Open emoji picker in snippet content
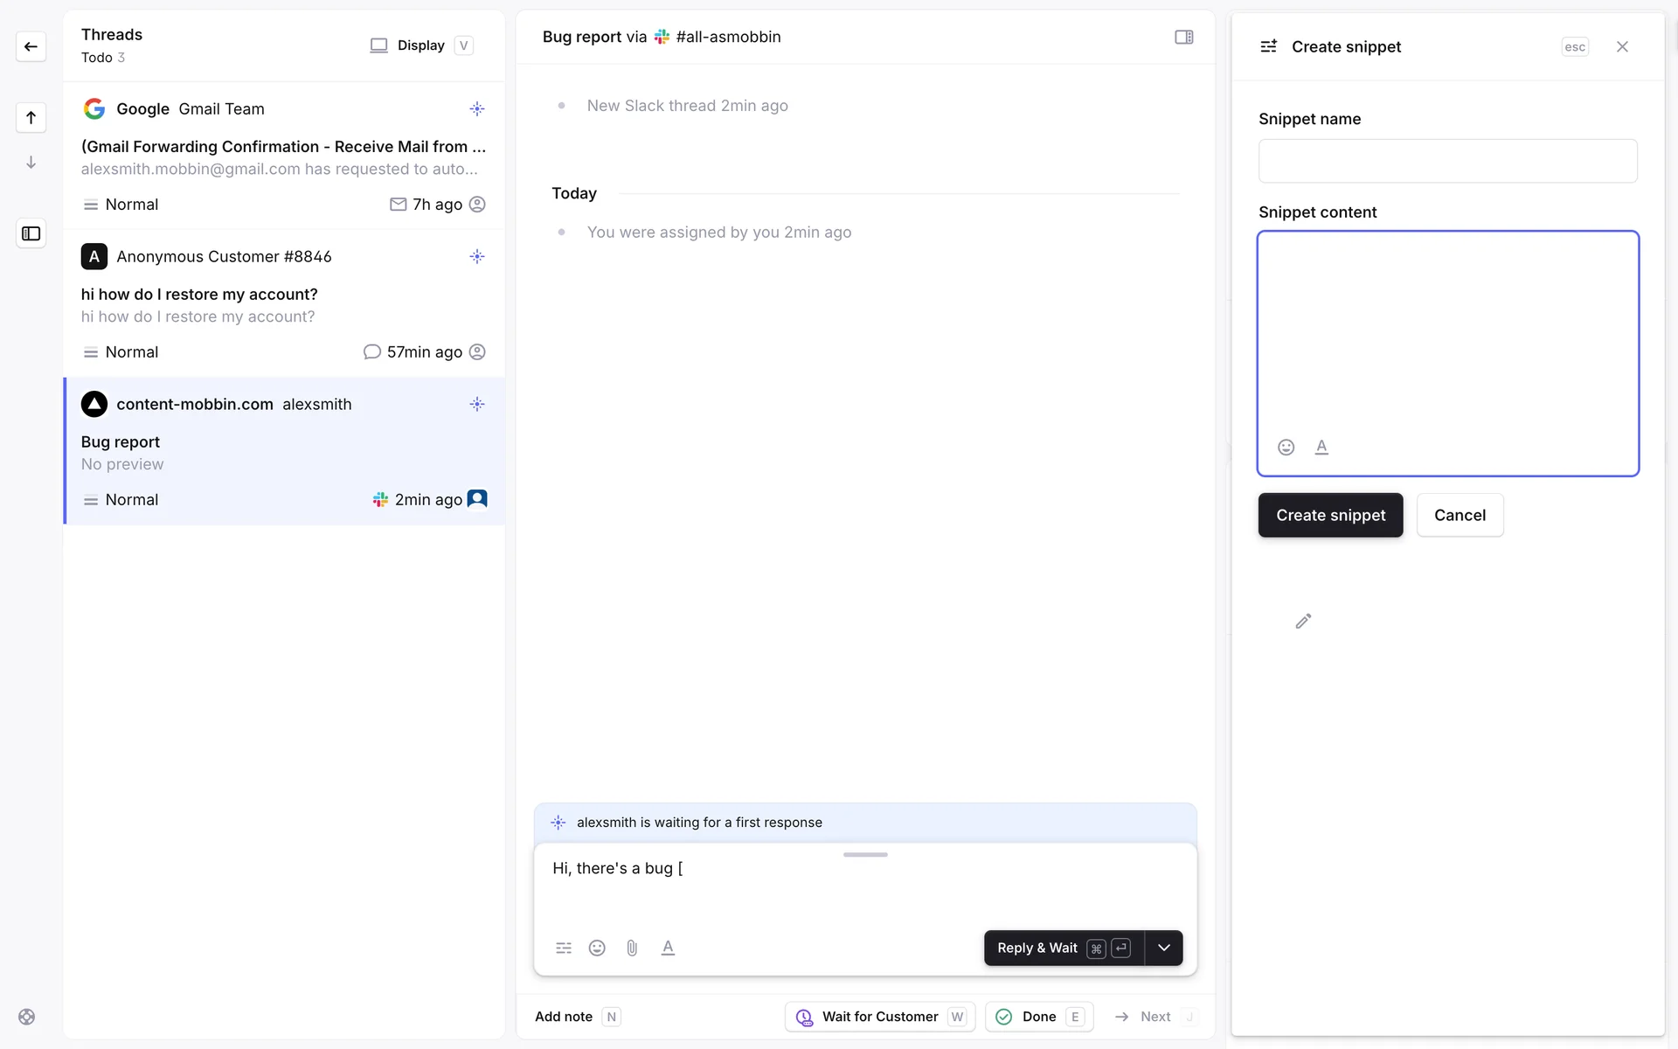 click(1286, 448)
